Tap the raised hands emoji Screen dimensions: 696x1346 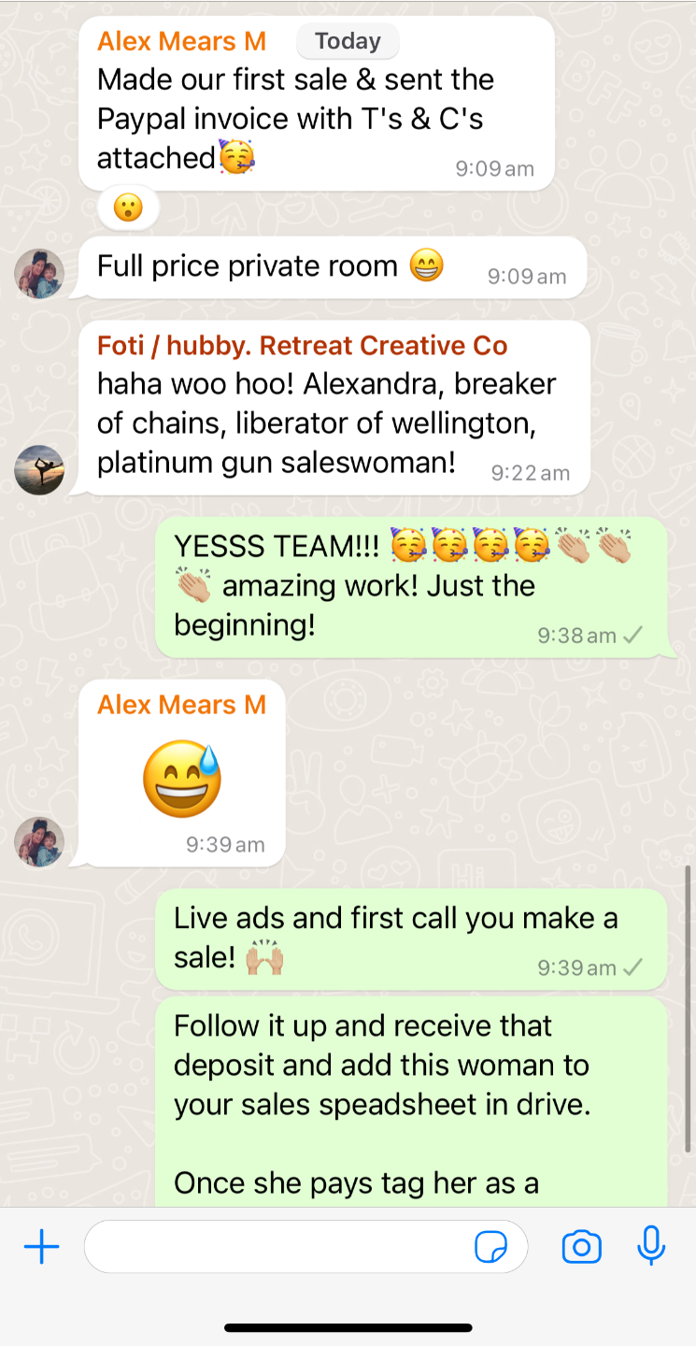tap(264, 957)
